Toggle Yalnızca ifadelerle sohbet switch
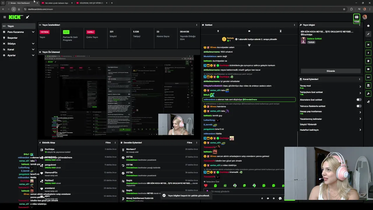The height and width of the screenshot is (210, 373). tap(359, 106)
